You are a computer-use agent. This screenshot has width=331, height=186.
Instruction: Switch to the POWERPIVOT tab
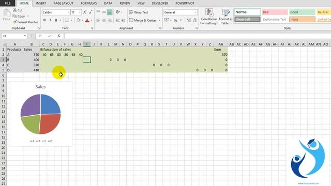tap(185, 3)
